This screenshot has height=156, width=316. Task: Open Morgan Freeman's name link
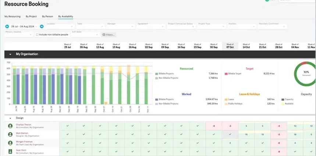click(x=25, y=141)
